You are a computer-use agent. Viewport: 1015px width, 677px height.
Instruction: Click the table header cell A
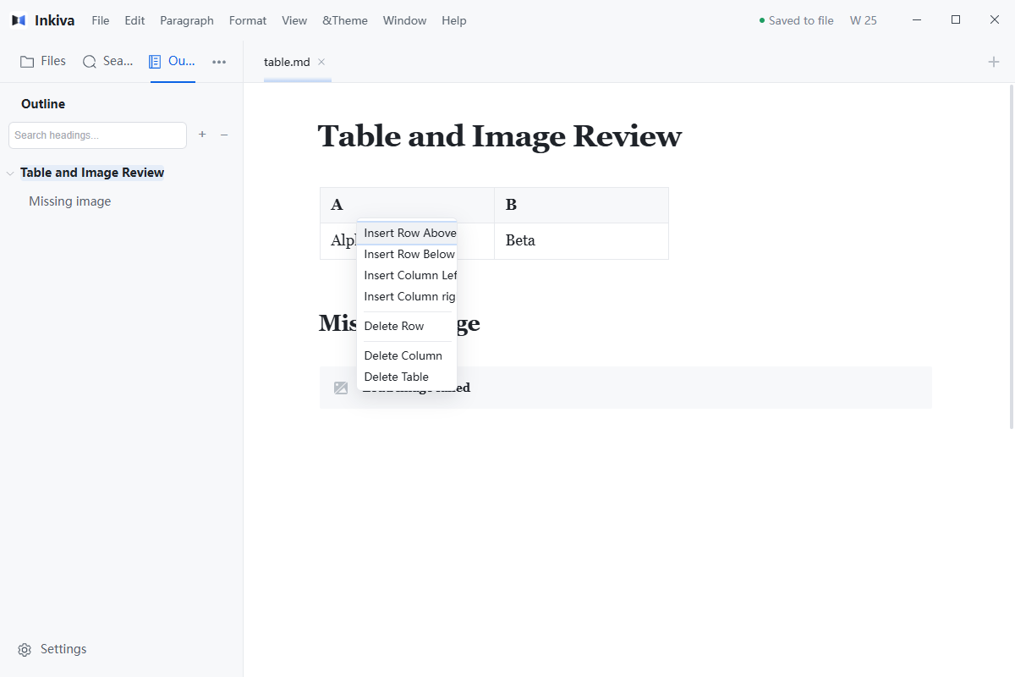(407, 205)
